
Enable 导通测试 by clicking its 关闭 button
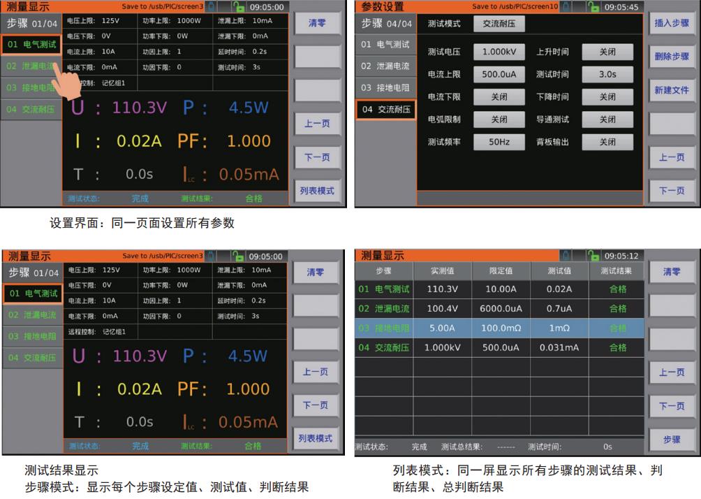tap(607, 120)
